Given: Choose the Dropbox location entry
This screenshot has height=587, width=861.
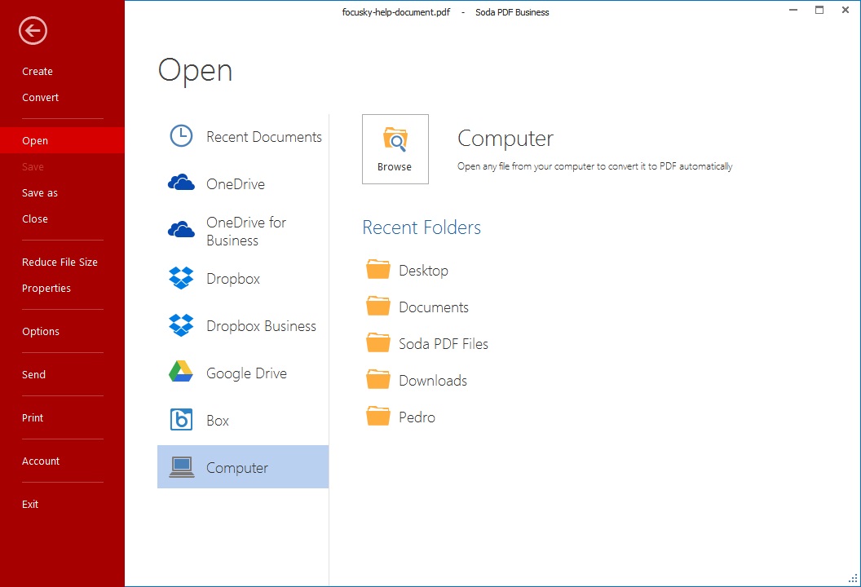Looking at the screenshot, I should [232, 279].
